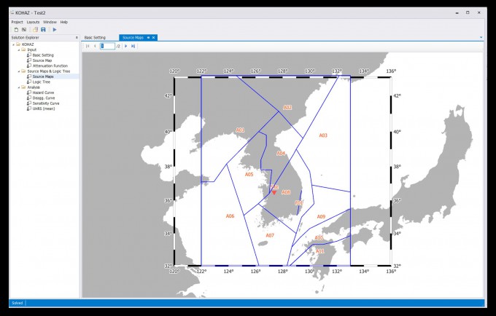Viewport: 496px width, 316px height.
Task: Jump to the last source map page
Action: click(x=133, y=46)
